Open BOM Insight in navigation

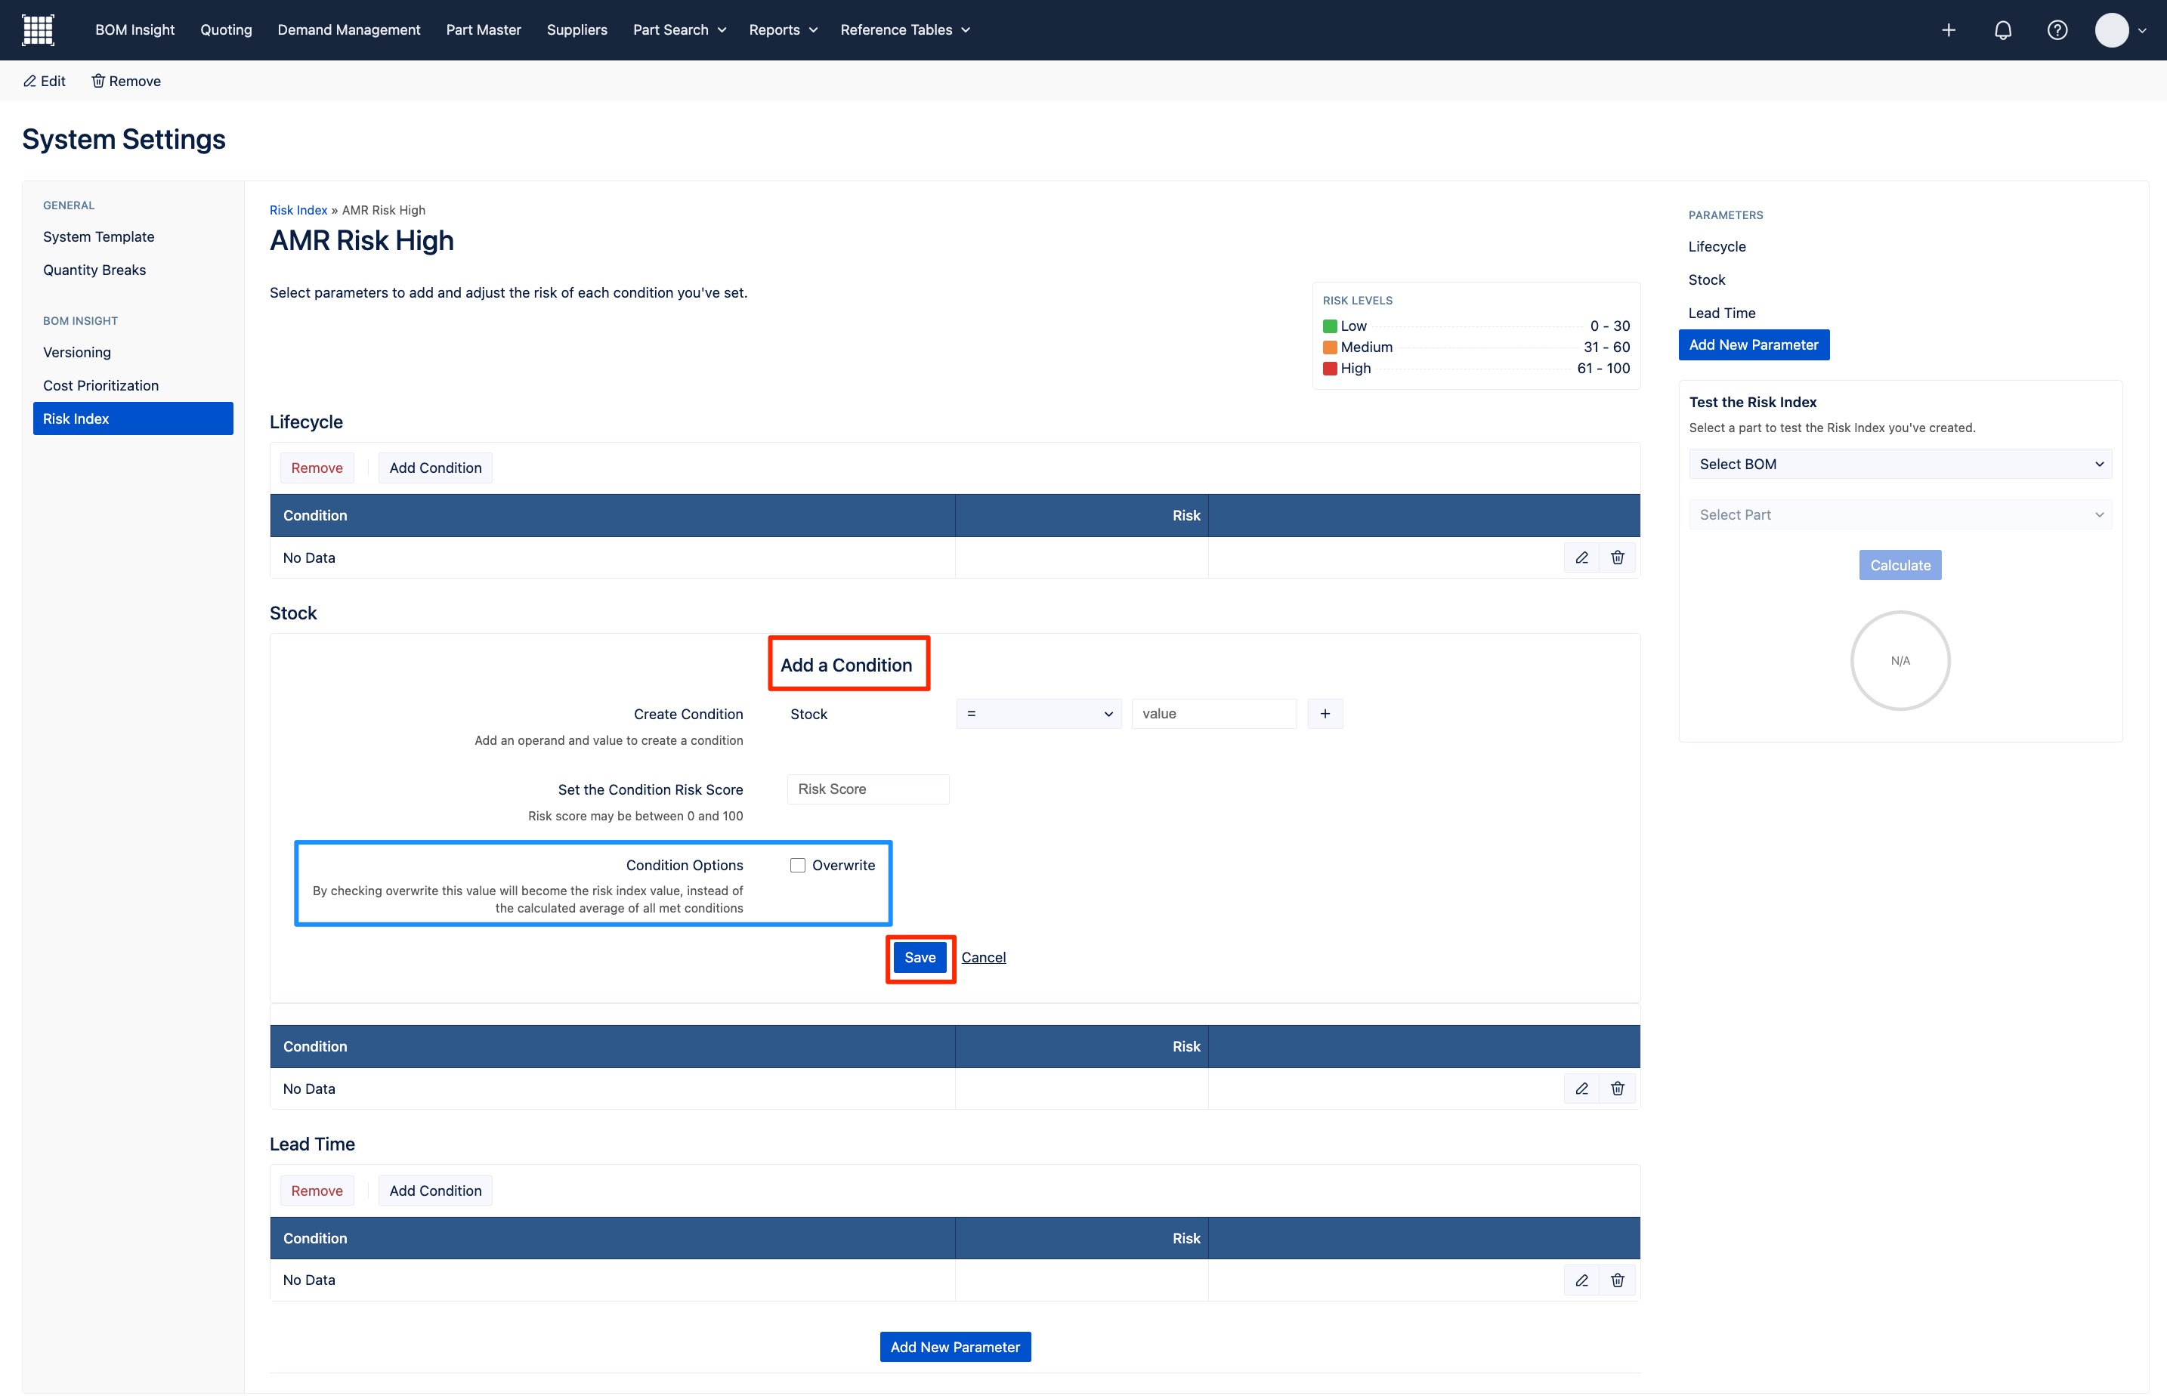[x=134, y=30]
